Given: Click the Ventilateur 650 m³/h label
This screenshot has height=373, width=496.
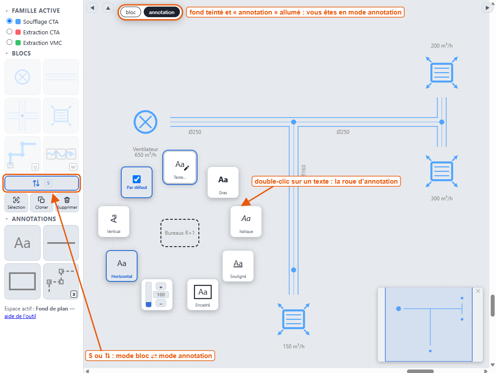Looking at the screenshot, I should [x=145, y=152].
